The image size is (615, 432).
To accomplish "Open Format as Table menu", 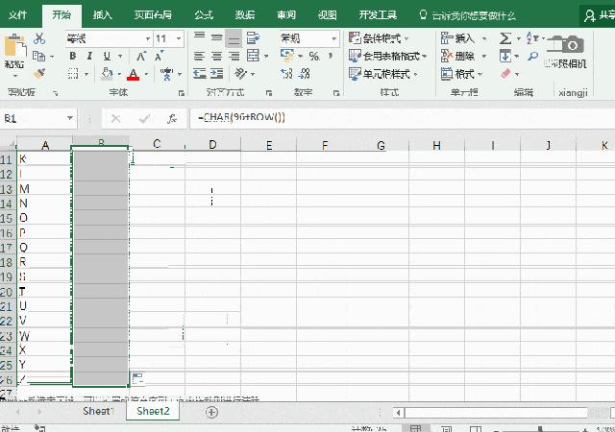I will coord(387,56).
